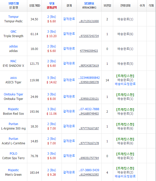Open tracking number ..539501585378
Screen dimensions: 156x181
(x=89, y=82)
